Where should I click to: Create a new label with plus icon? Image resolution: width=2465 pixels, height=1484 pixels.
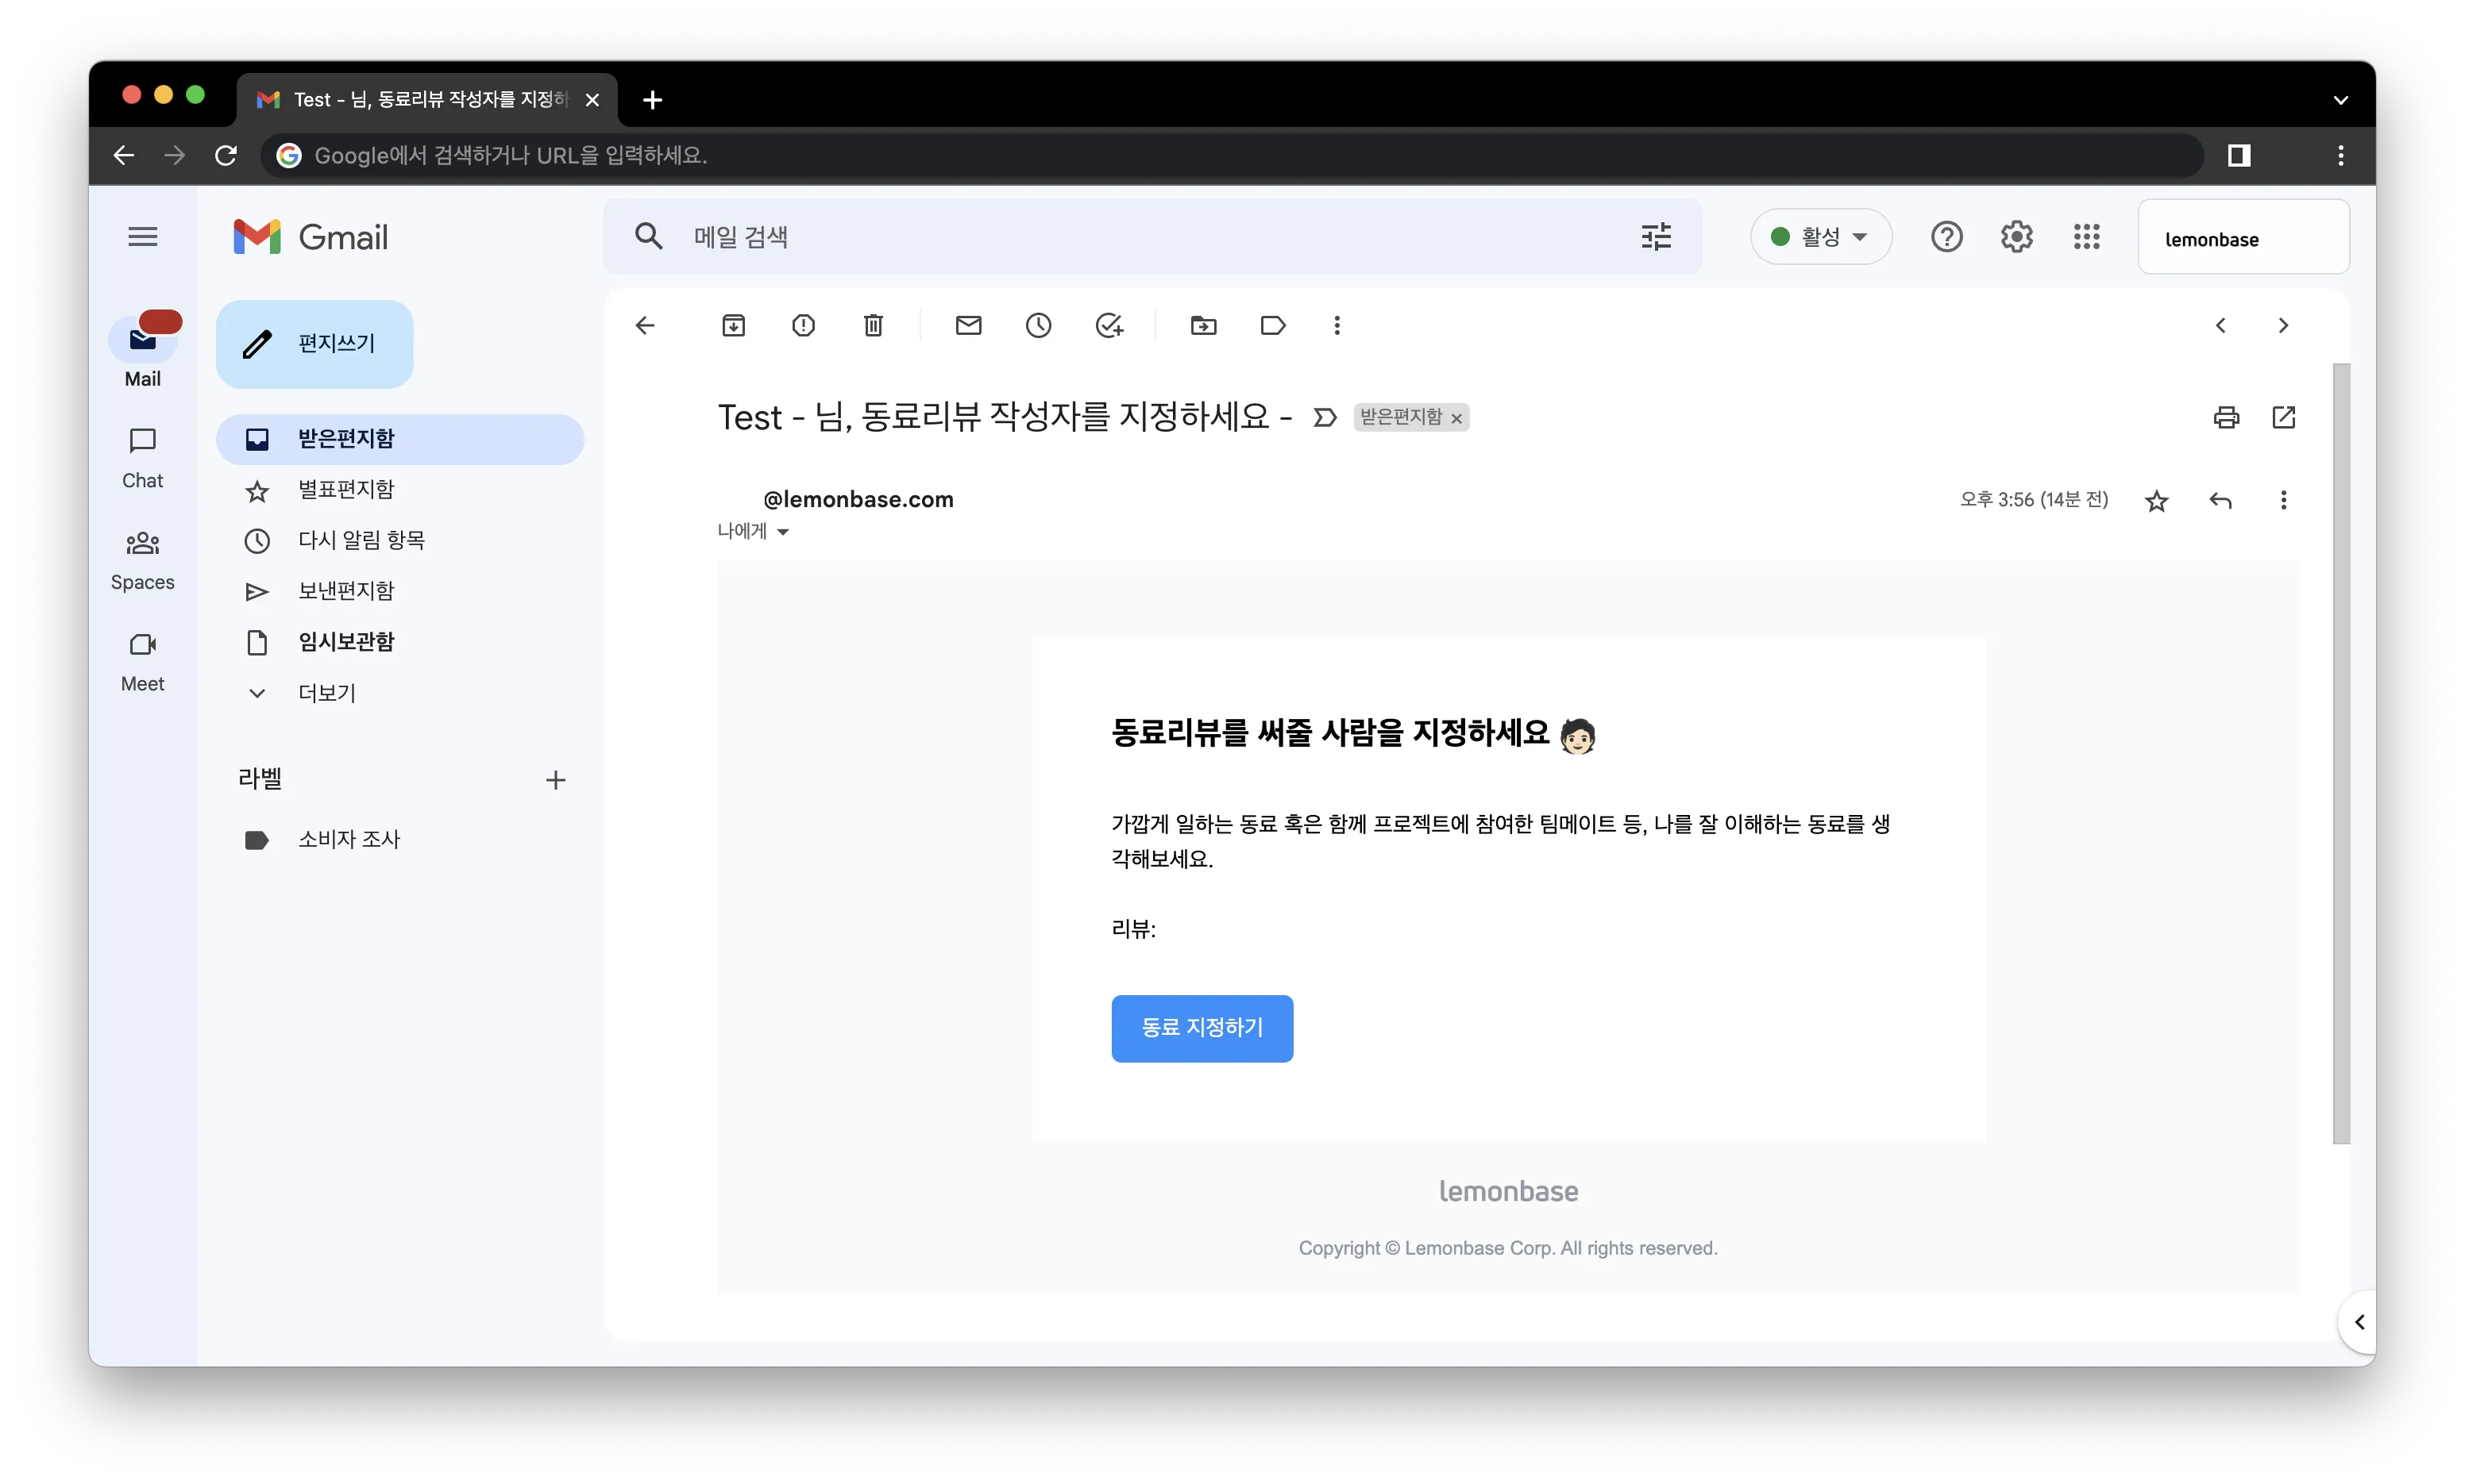(555, 780)
